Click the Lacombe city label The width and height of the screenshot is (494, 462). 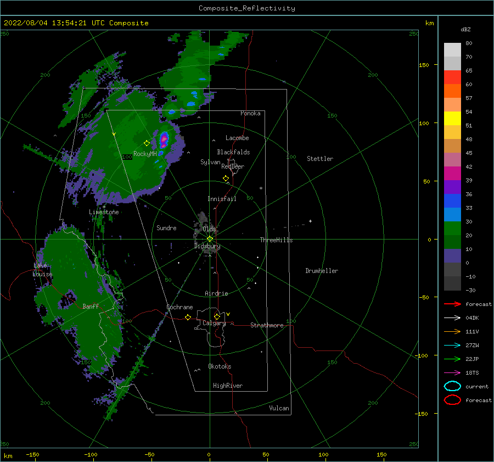[237, 138]
